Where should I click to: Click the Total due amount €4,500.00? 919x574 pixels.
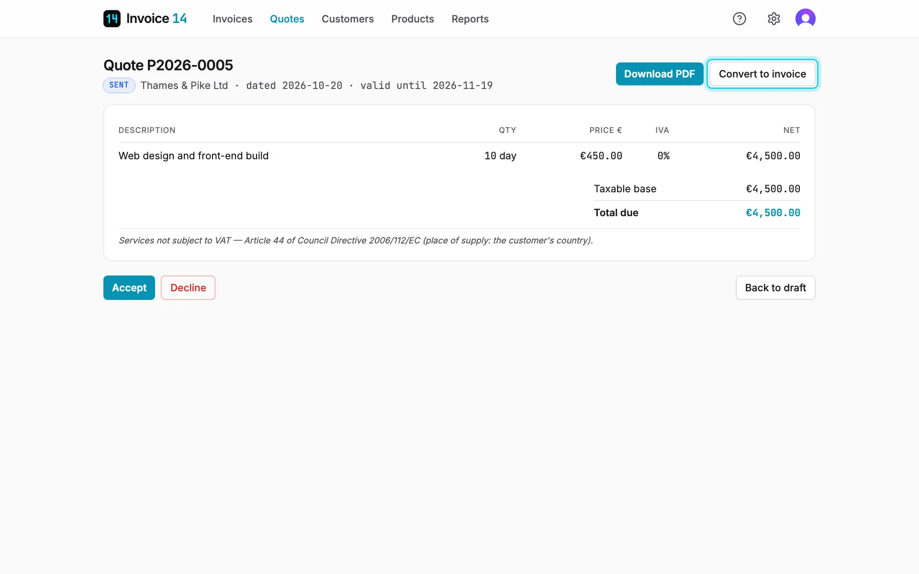point(773,213)
